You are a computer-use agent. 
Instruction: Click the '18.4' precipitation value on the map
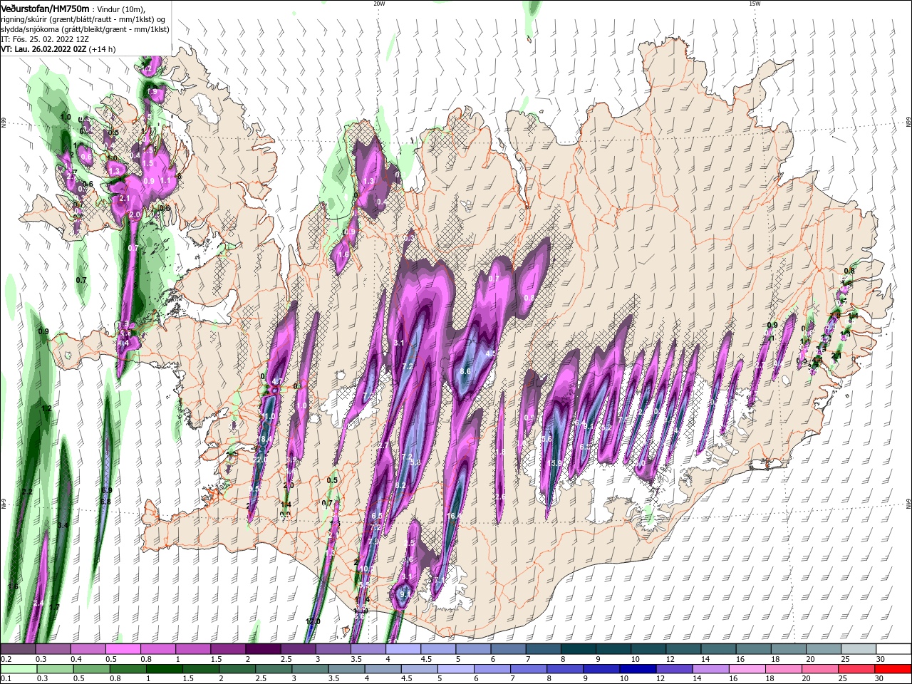(x=264, y=438)
